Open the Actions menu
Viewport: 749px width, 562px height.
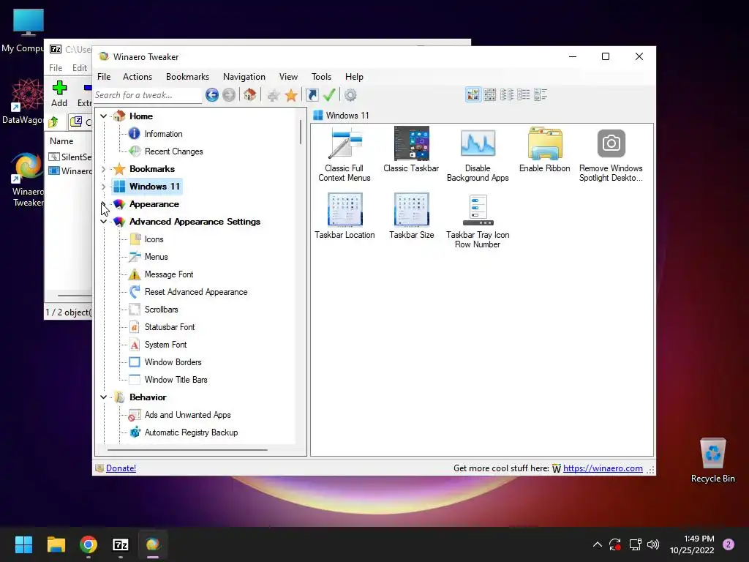138,76
